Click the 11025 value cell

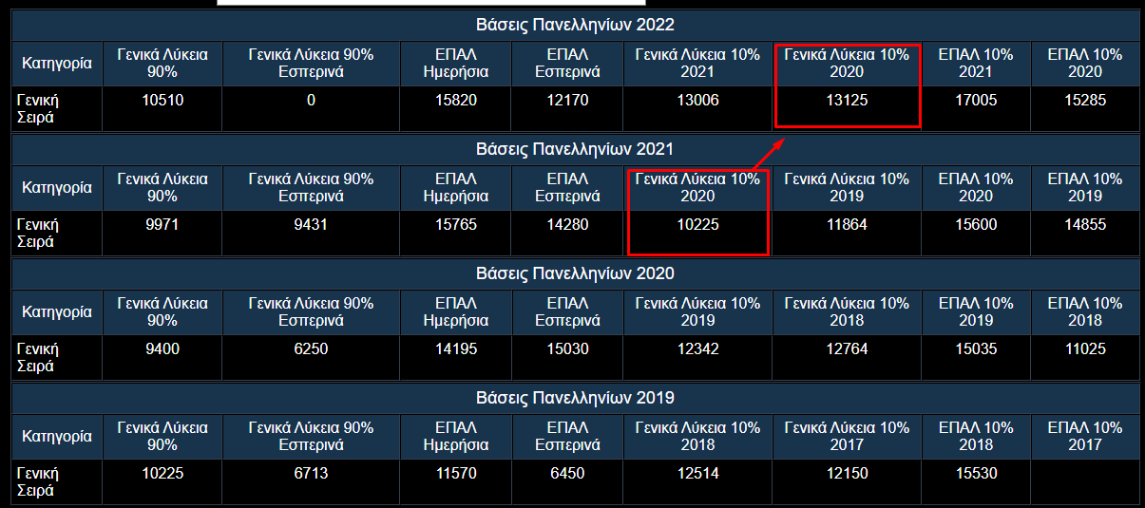(1084, 349)
